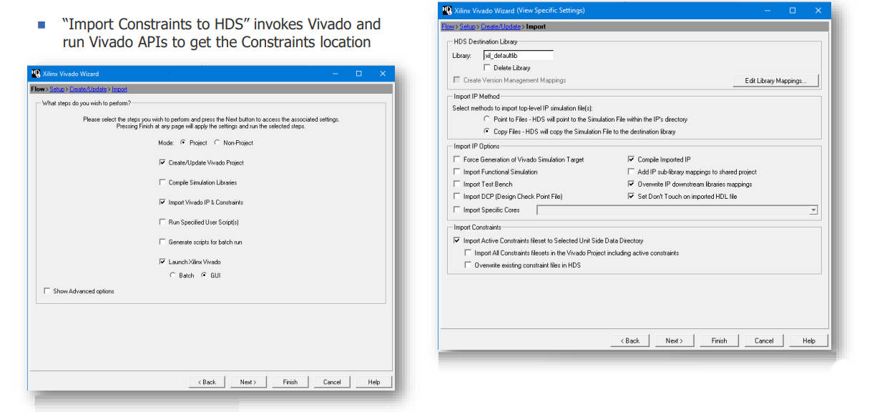Viewport: 872px width, 412px height.
Task: Enable Import Test Bench checkbox
Action: tap(457, 184)
